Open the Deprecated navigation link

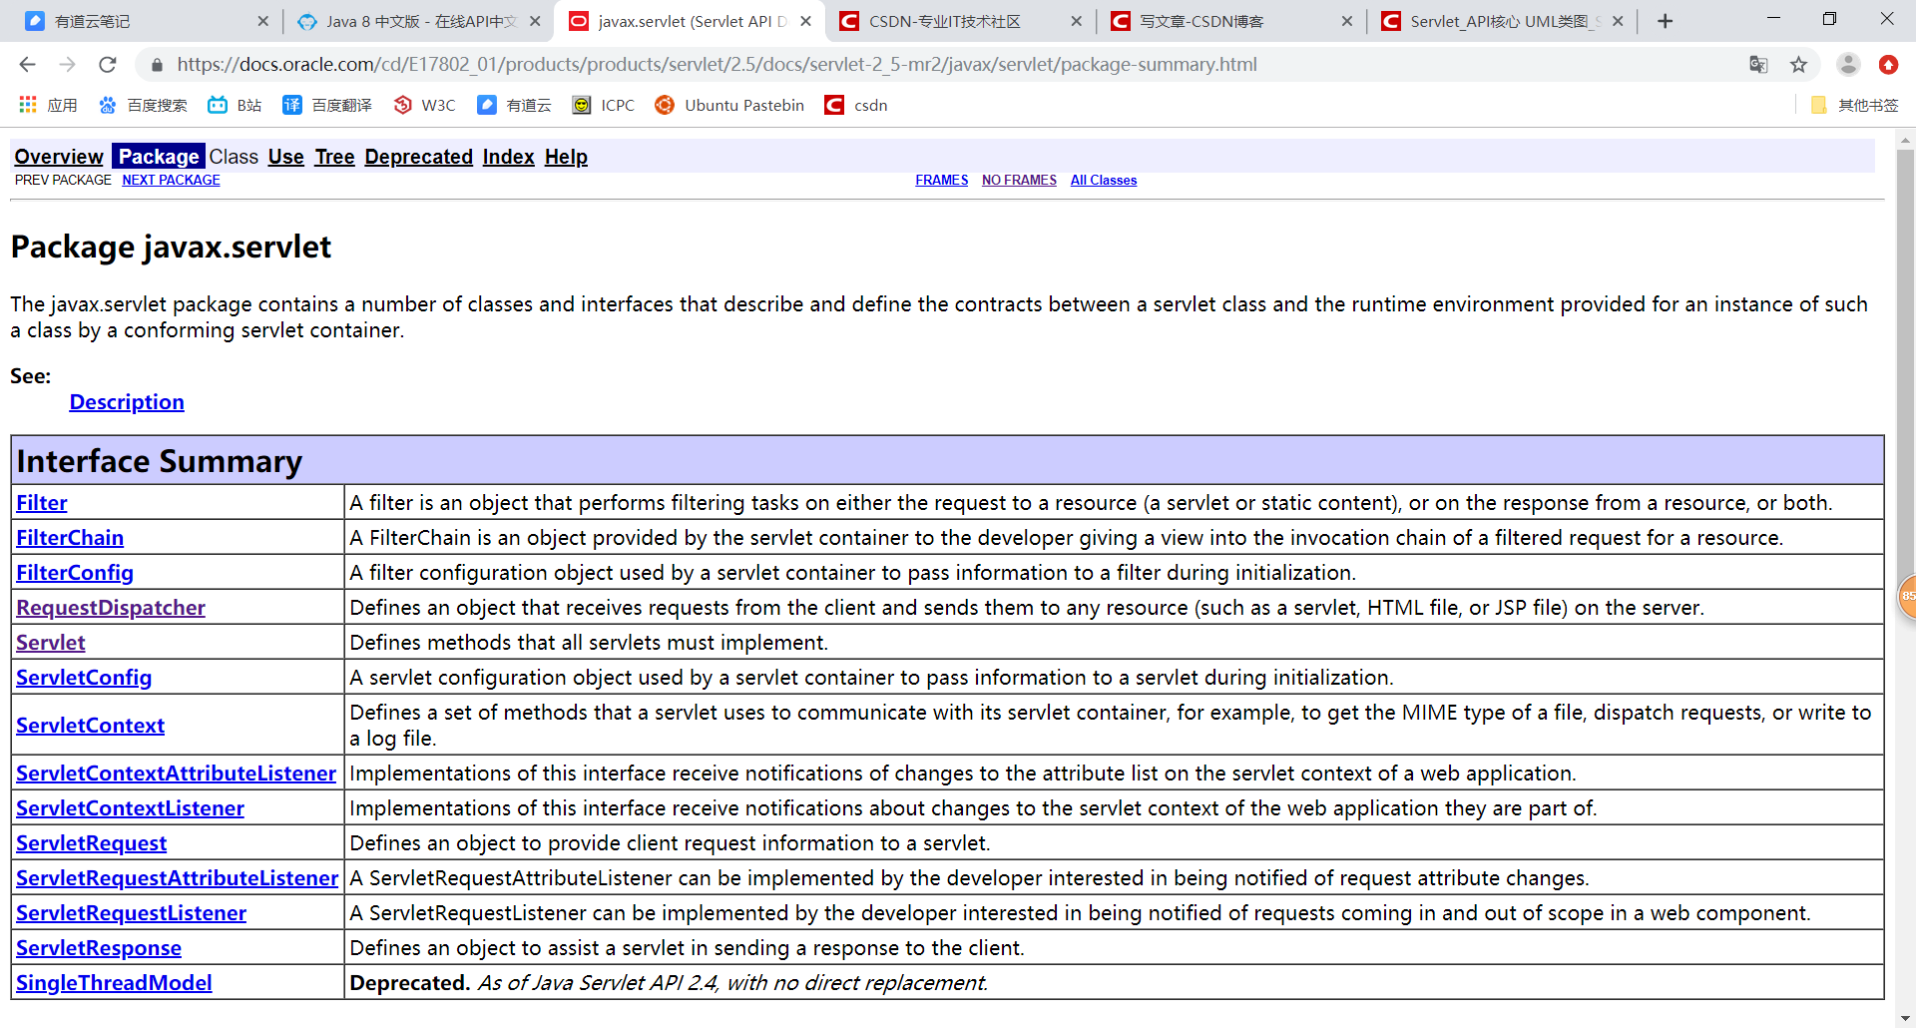418,157
